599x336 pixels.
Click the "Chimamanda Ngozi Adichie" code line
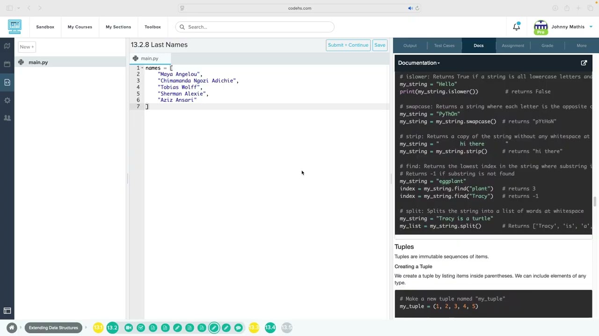coord(198,81)
